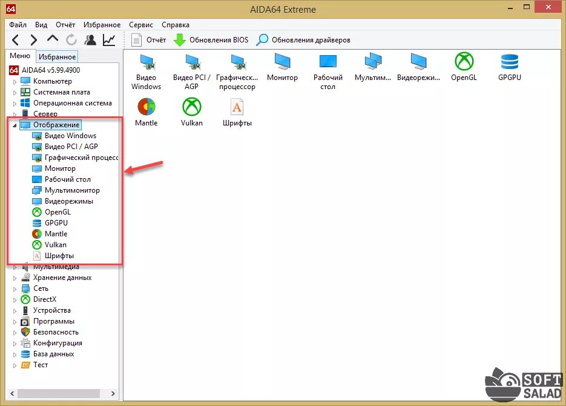Expand the База данных tree node

pos(15,354)
